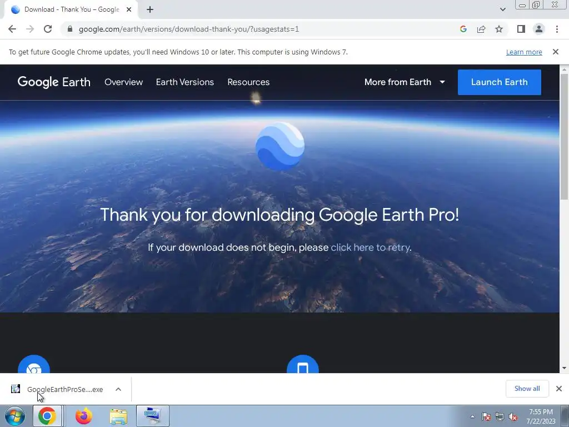Image resolution: width=569 pixels, height=427 pixels.
Task: Click the 'click here to retry' link
Action: click(370, 247)
